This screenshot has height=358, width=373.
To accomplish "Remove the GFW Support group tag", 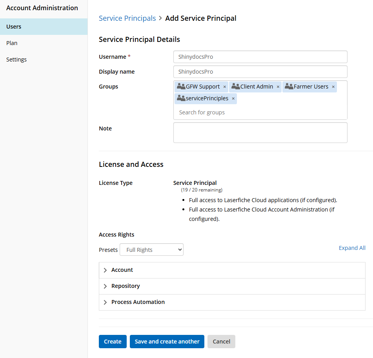I will 225,87.
